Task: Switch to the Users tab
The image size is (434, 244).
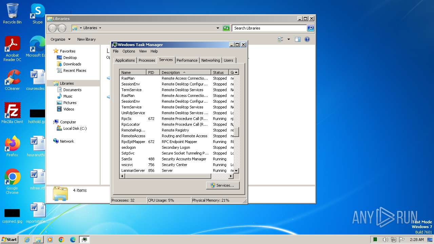Action: click(x=229, y=60)
